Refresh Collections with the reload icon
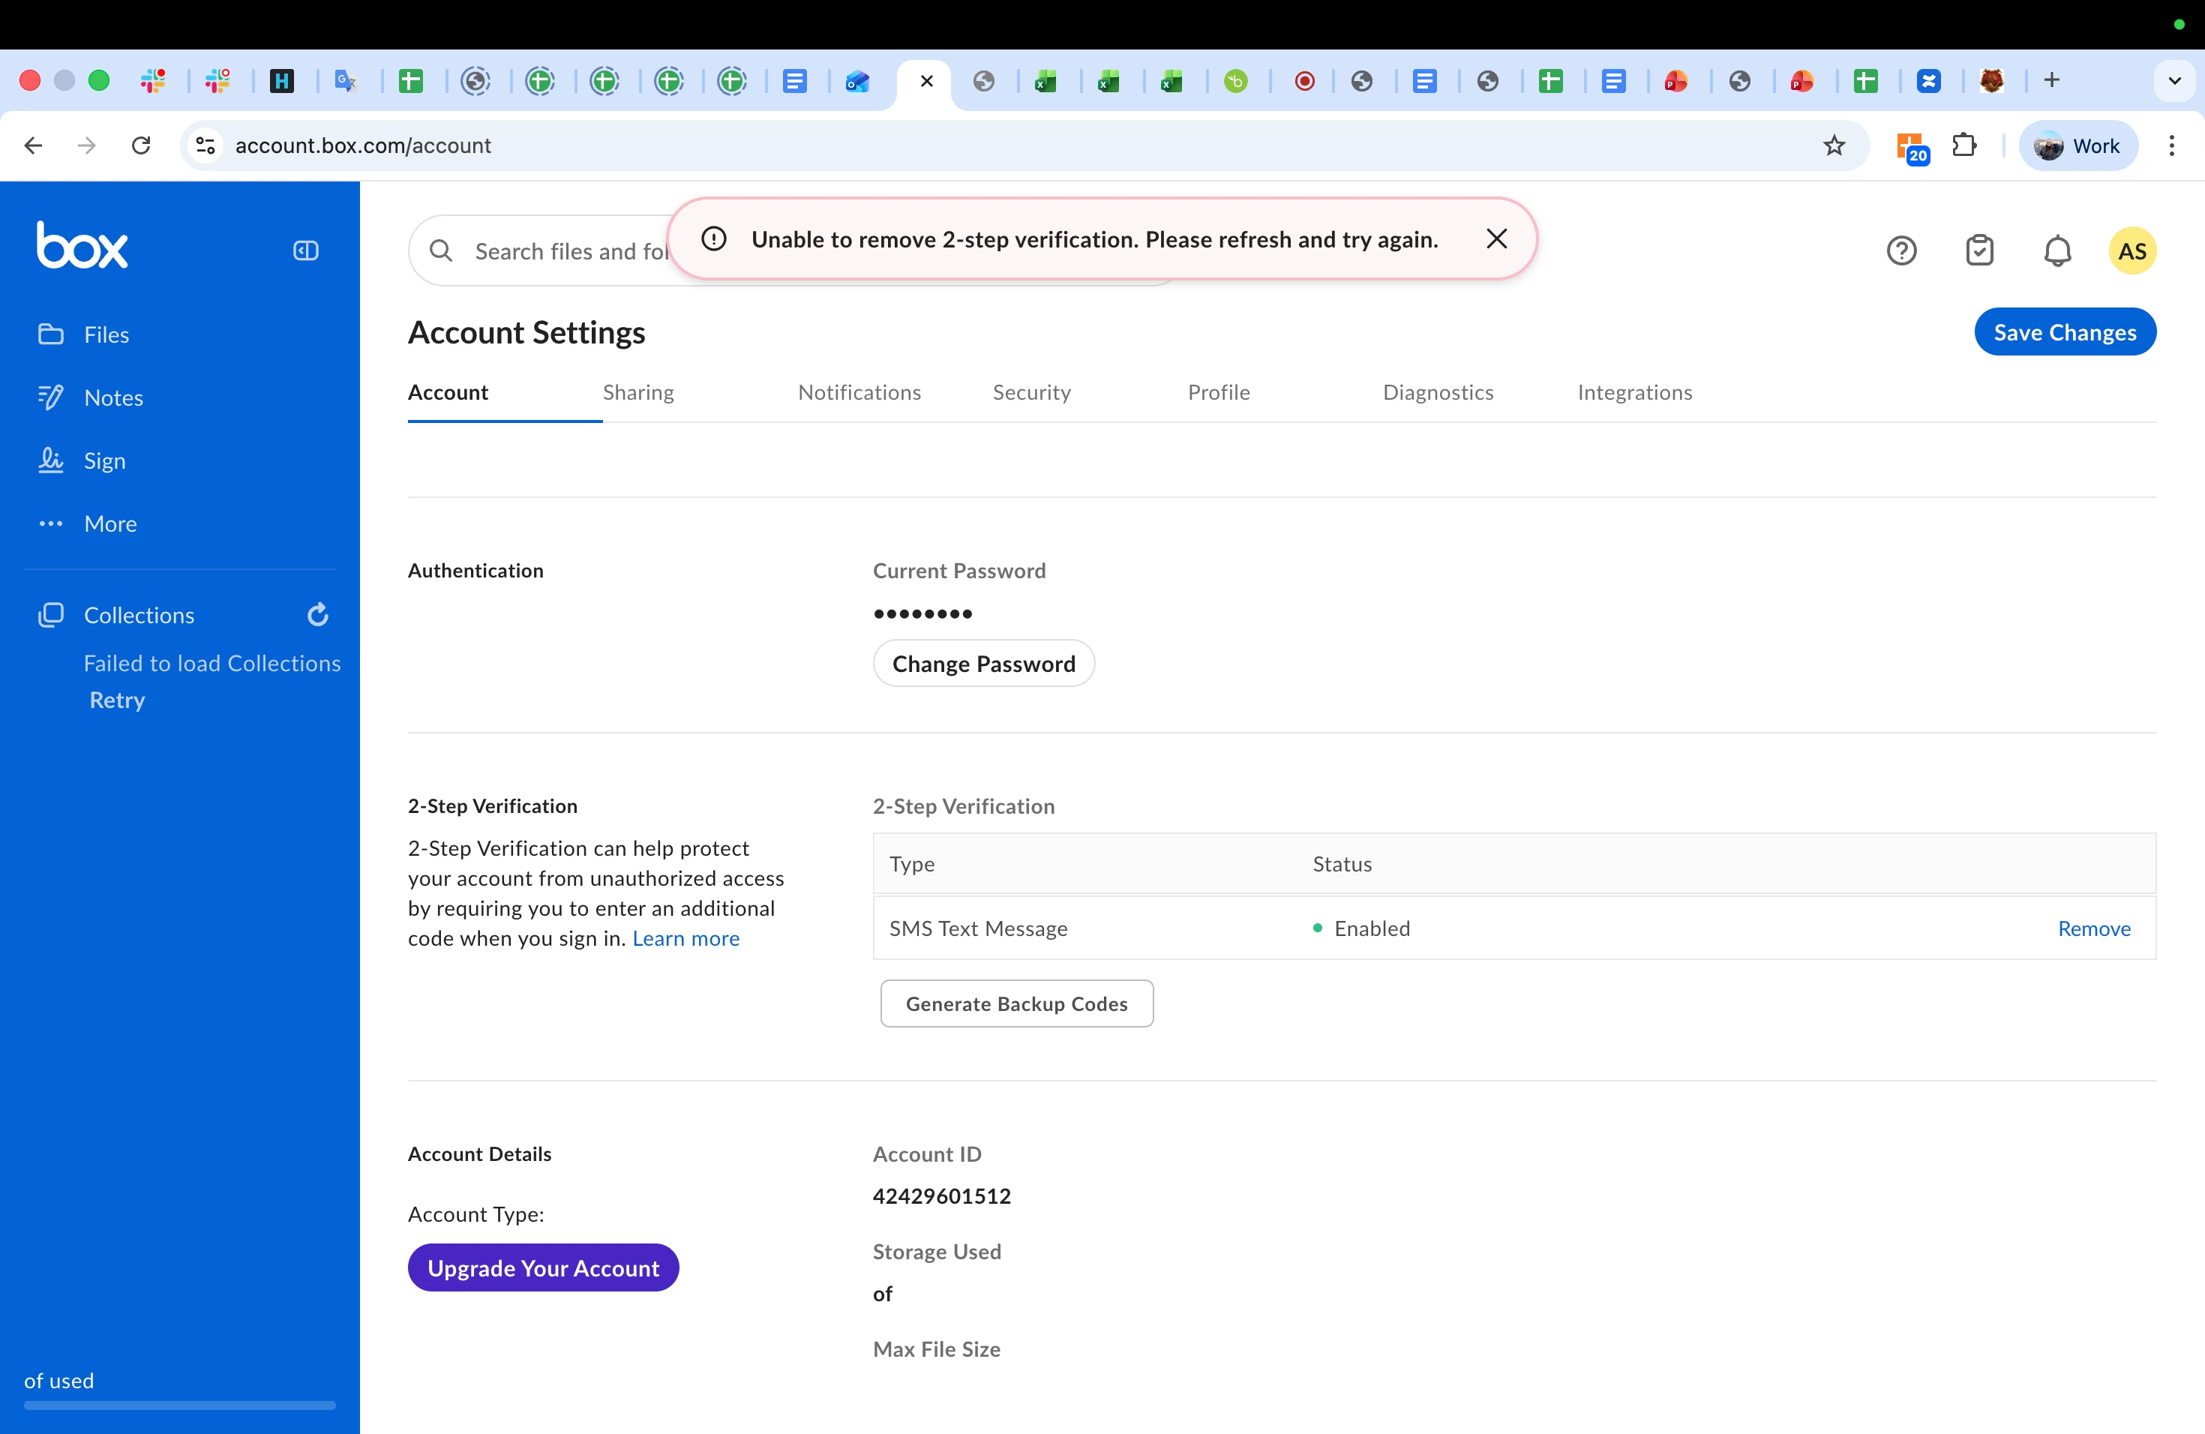This screenshot has width=2205, height=1434. point(318,614)
